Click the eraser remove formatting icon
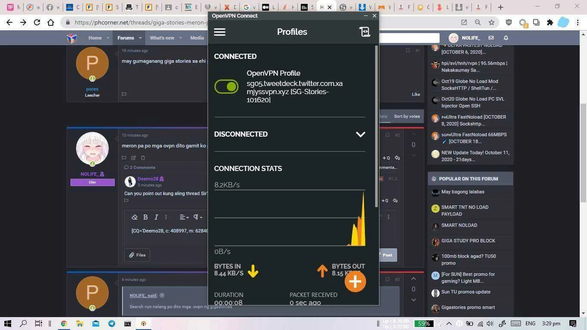This screenshot has width=587, height=330. click(135, 217)
